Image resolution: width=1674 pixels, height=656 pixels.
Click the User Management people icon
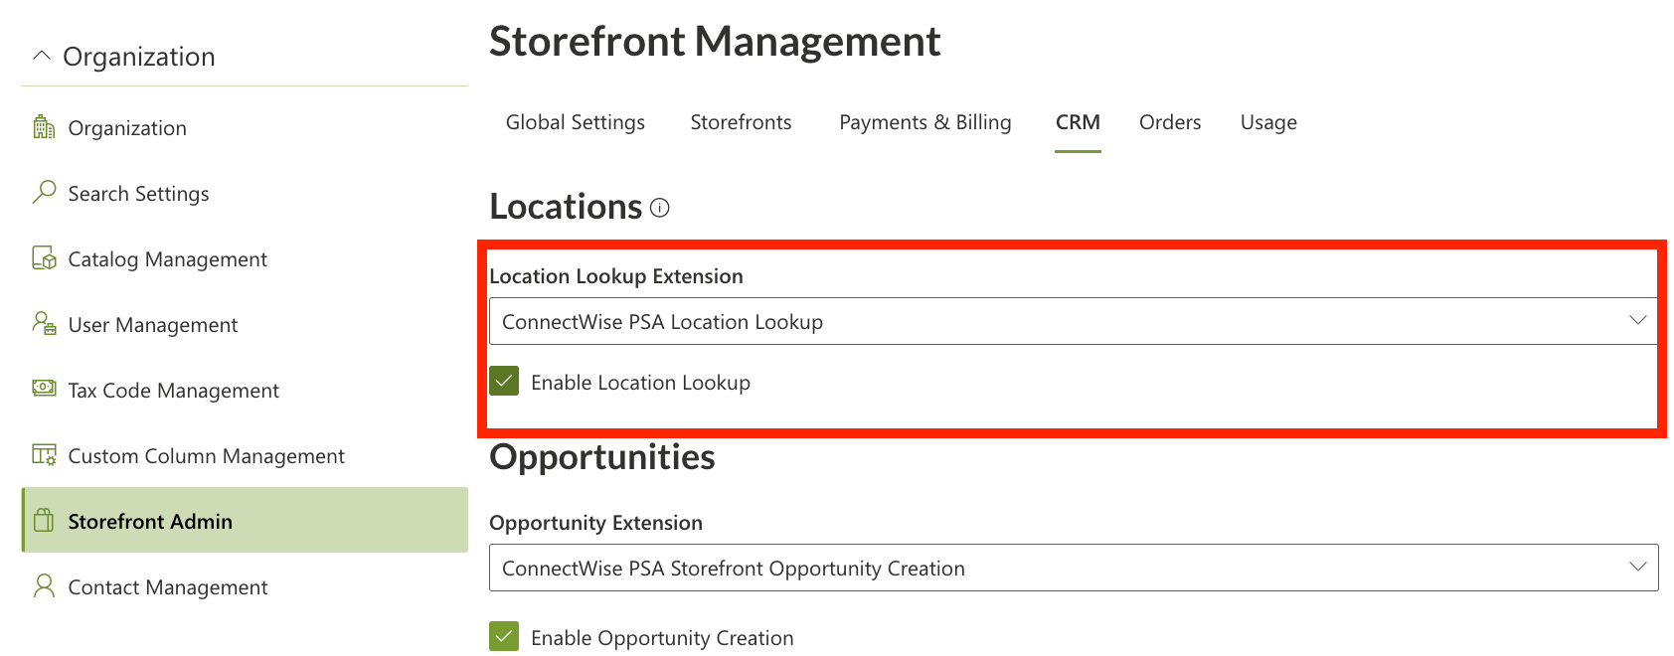pos(42,324)
